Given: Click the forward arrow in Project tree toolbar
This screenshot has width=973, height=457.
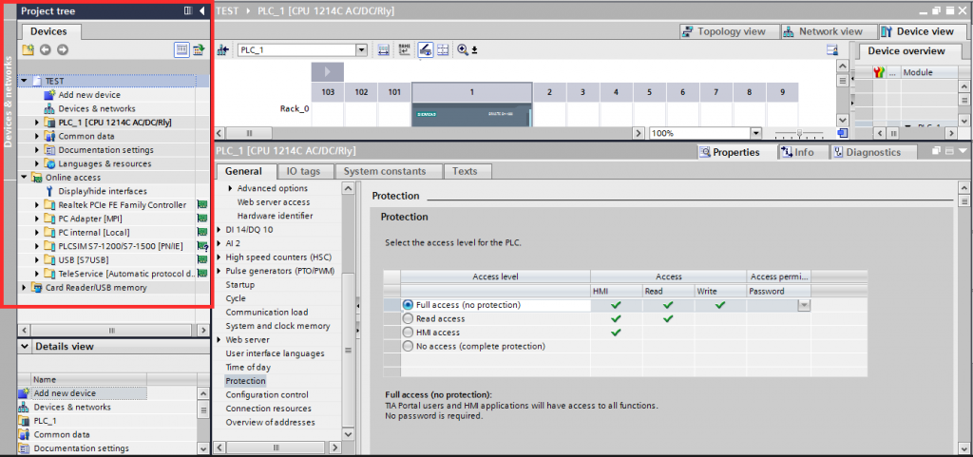Looking at the screenshot, I should click(63, 50).
